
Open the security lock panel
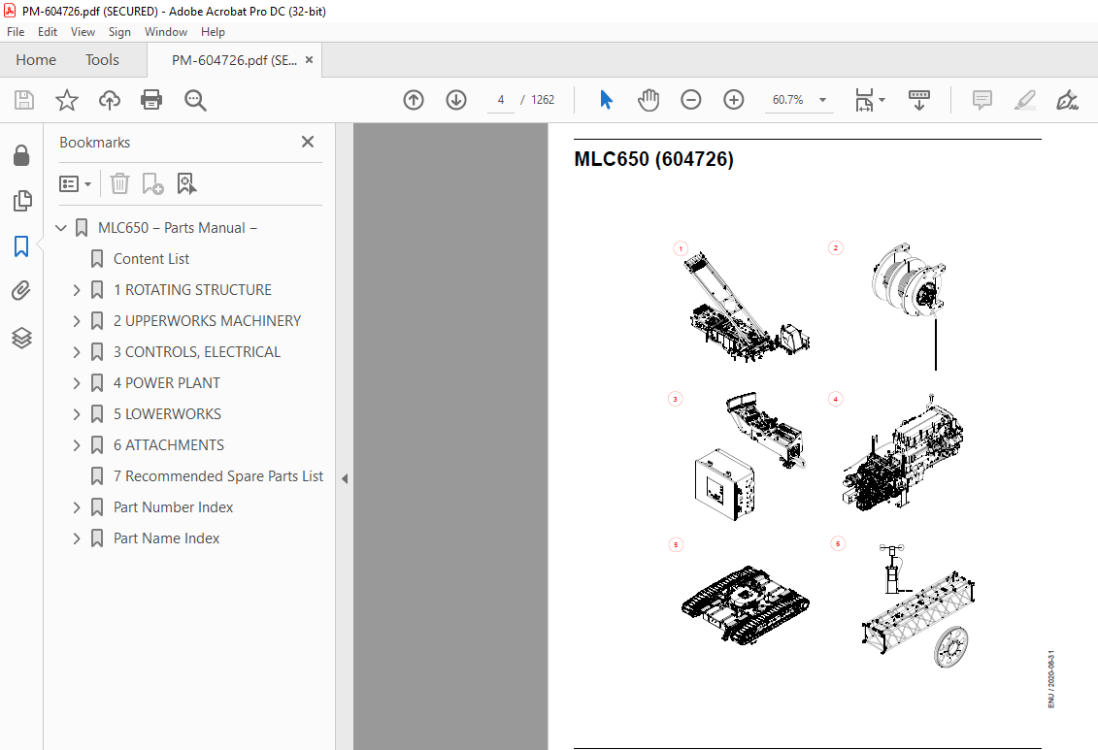tap(21, 155)
